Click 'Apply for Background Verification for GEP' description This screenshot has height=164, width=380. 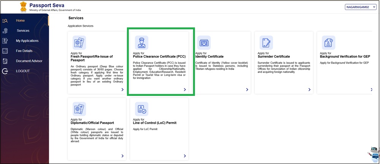[x=344, y=63]
